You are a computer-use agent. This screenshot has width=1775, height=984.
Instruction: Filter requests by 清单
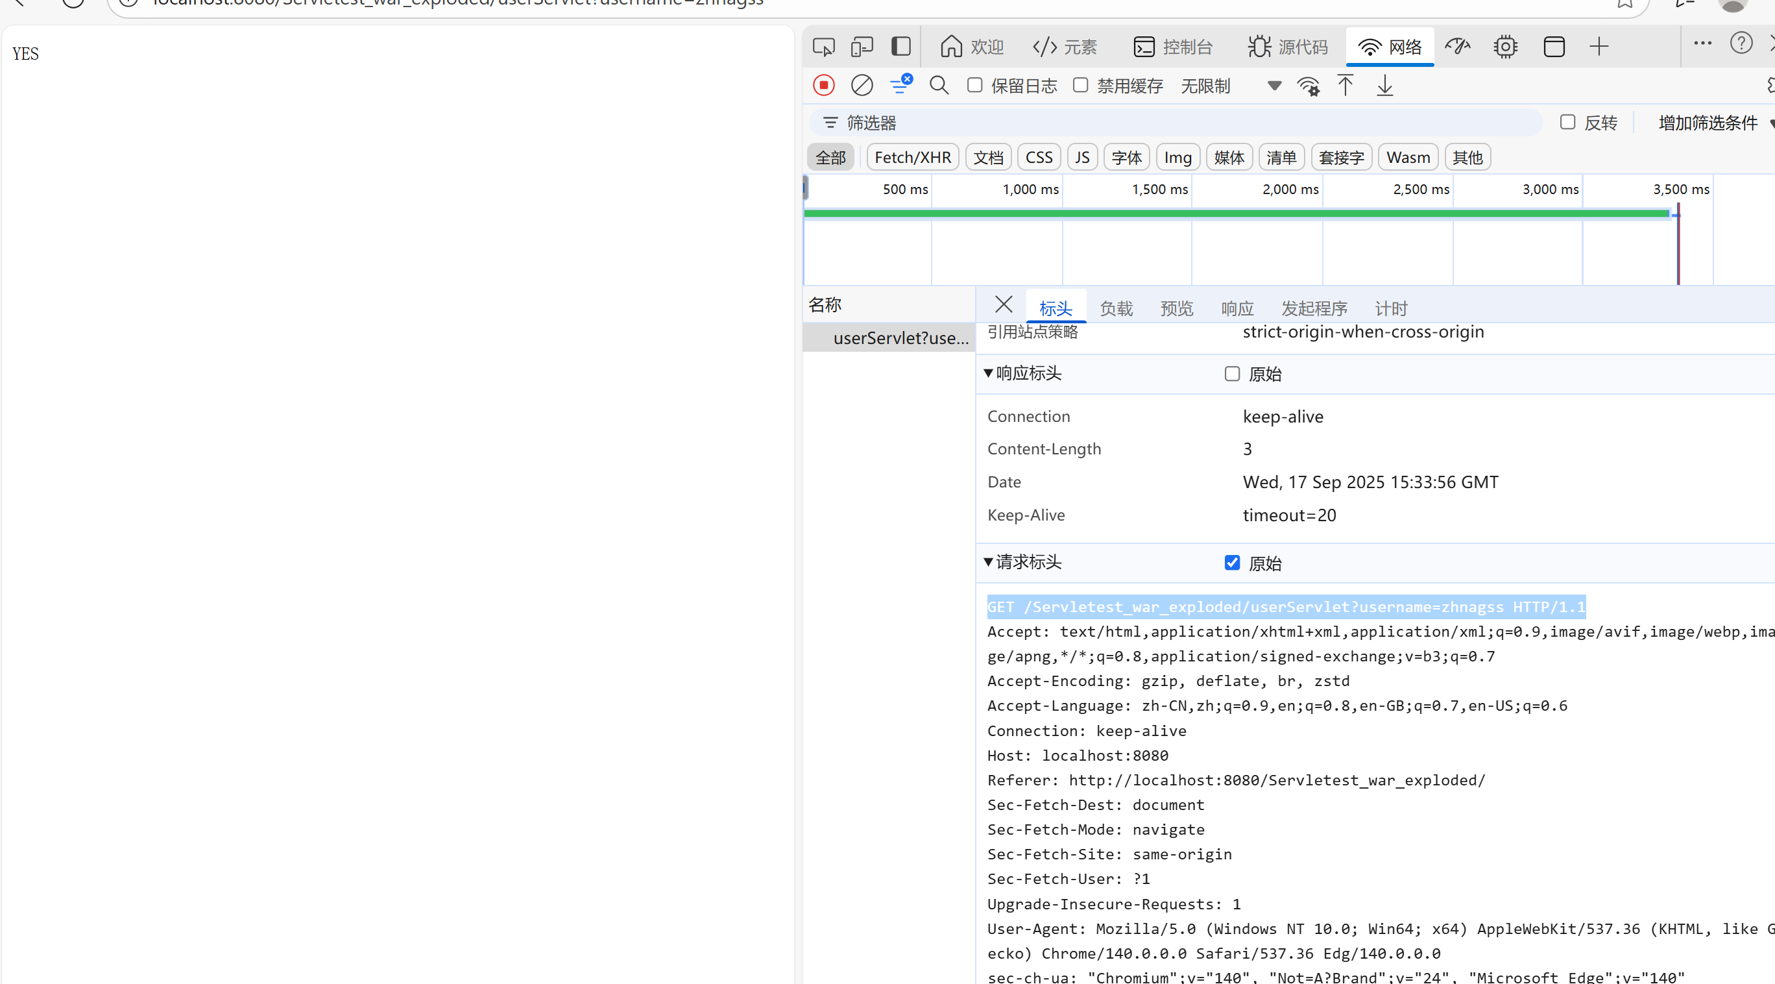(x=1282, y=157)
